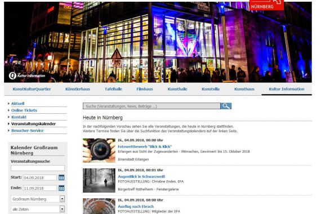
Task: Open the KunstKulturQuartier tab
Action: click(32, 89)
